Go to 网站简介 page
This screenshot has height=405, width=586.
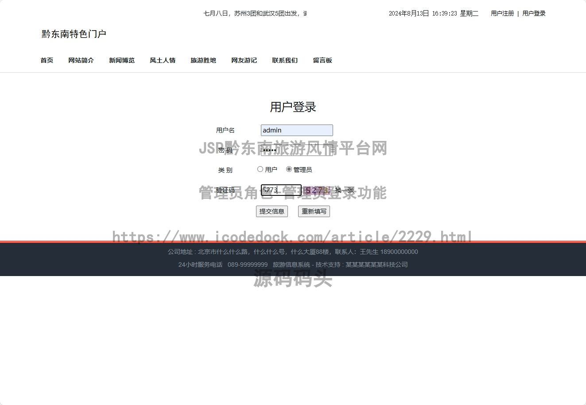pyautogui.click(x=81, y=60)
